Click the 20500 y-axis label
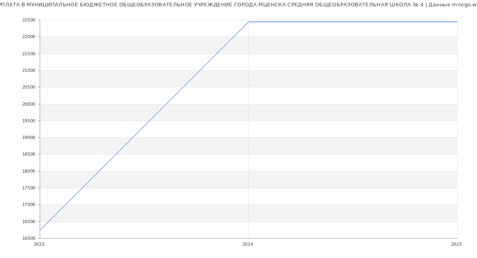 pyautogui.click(x=29, y=87)
